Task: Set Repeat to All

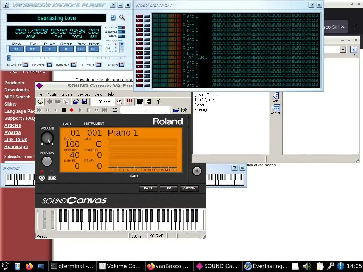Action: tap(116, 48)
